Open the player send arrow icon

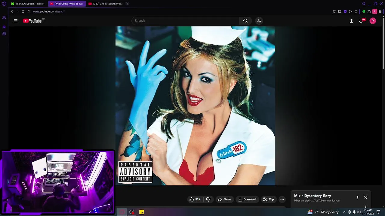point(350,11)
